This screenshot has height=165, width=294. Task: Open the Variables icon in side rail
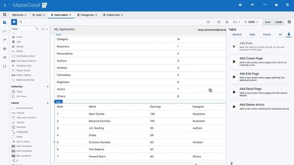[5, 31]
